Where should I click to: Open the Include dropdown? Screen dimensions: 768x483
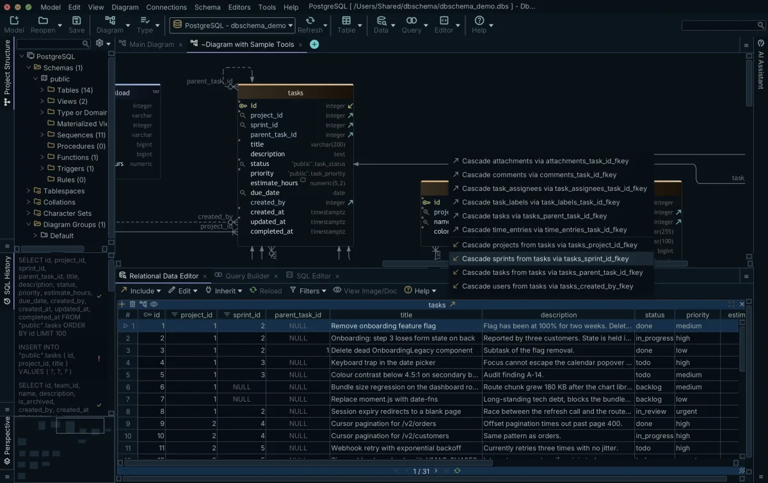click(x=140, y=291)
